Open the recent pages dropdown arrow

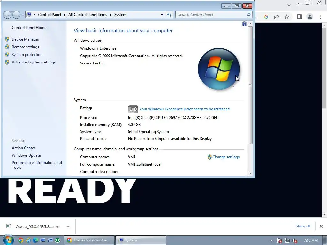(23, 15)
